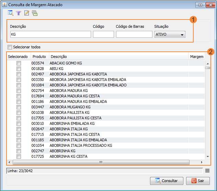Select row ABOBRINHA ITALIA KG CESTA
This screenshot has height=191, width=217.
click(x=106, y=134)
